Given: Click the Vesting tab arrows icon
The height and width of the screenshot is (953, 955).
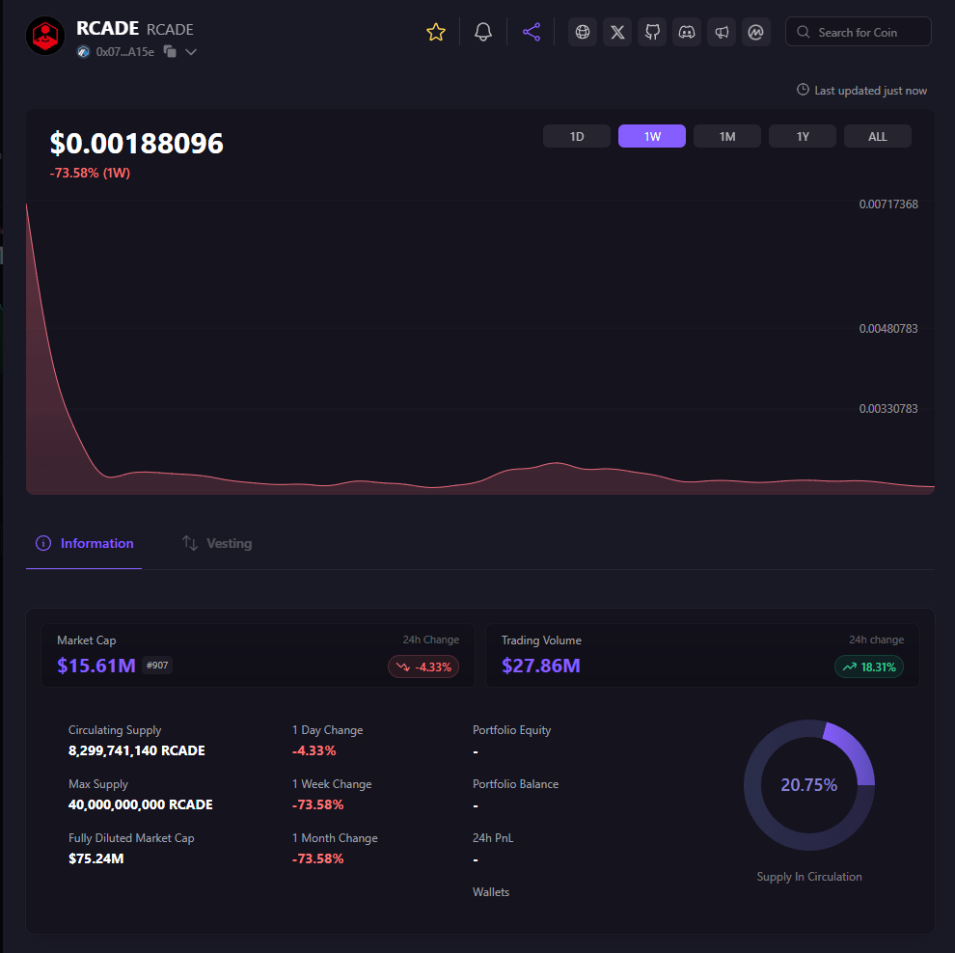Looking at the screenshot, I should (190, 543).
